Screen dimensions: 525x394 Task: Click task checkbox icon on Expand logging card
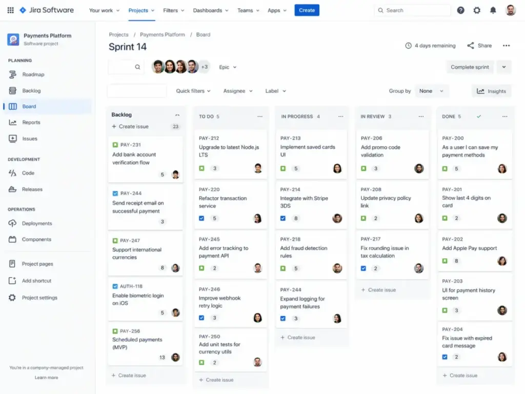tap(283, 319)
